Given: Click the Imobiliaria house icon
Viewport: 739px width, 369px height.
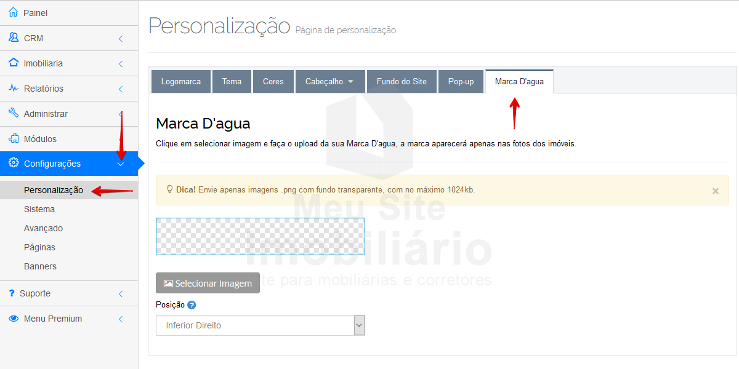Looking at the screenshot, I should click(14, 63).
